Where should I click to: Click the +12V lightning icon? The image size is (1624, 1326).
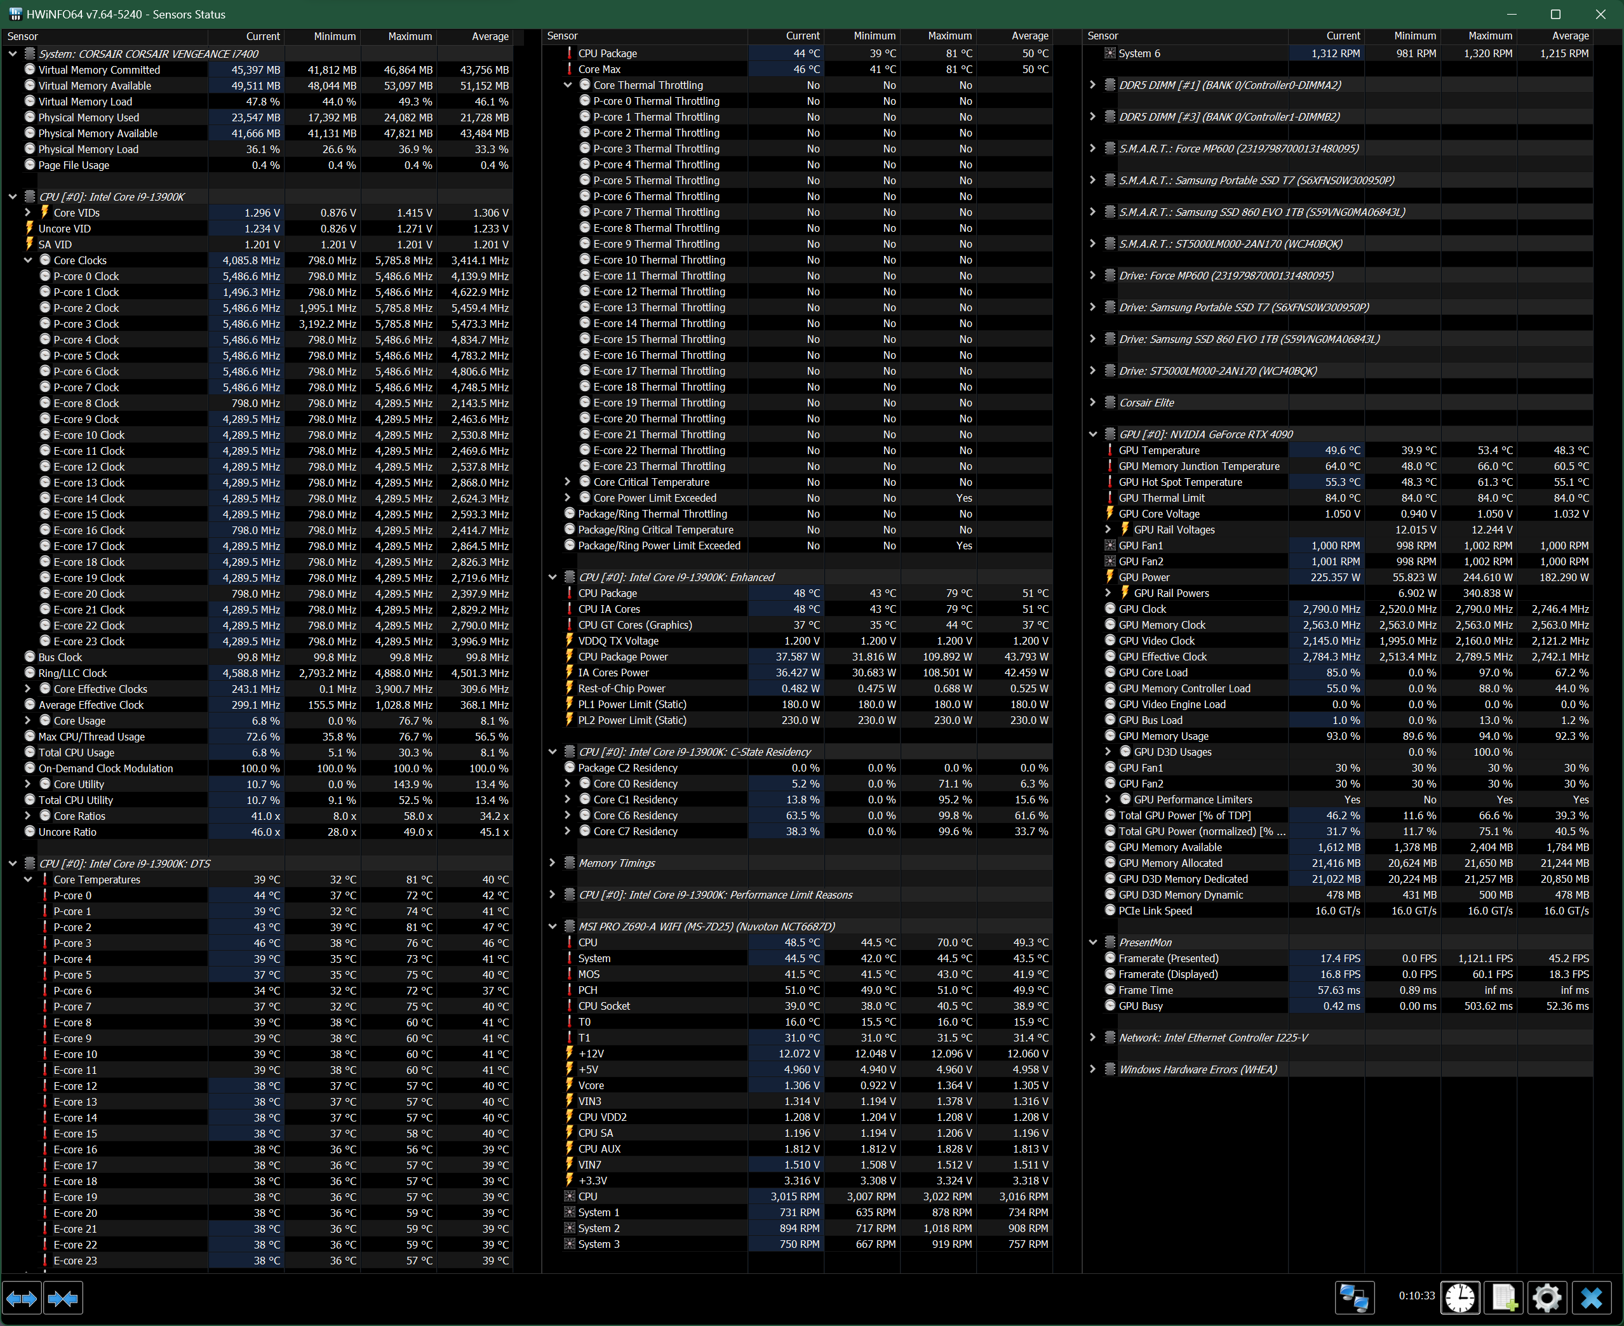(x=569, y=1054)
